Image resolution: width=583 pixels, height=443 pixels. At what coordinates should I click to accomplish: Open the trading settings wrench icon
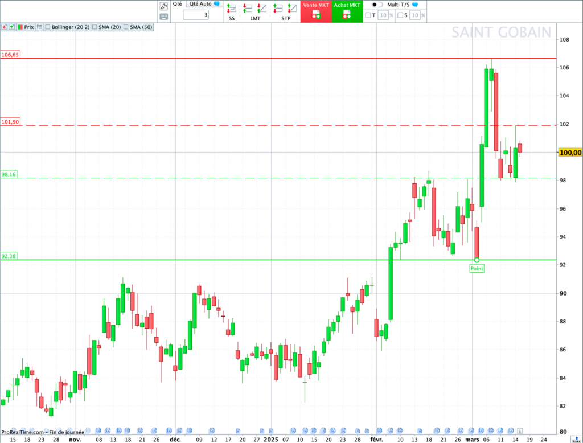pos(163,6)
